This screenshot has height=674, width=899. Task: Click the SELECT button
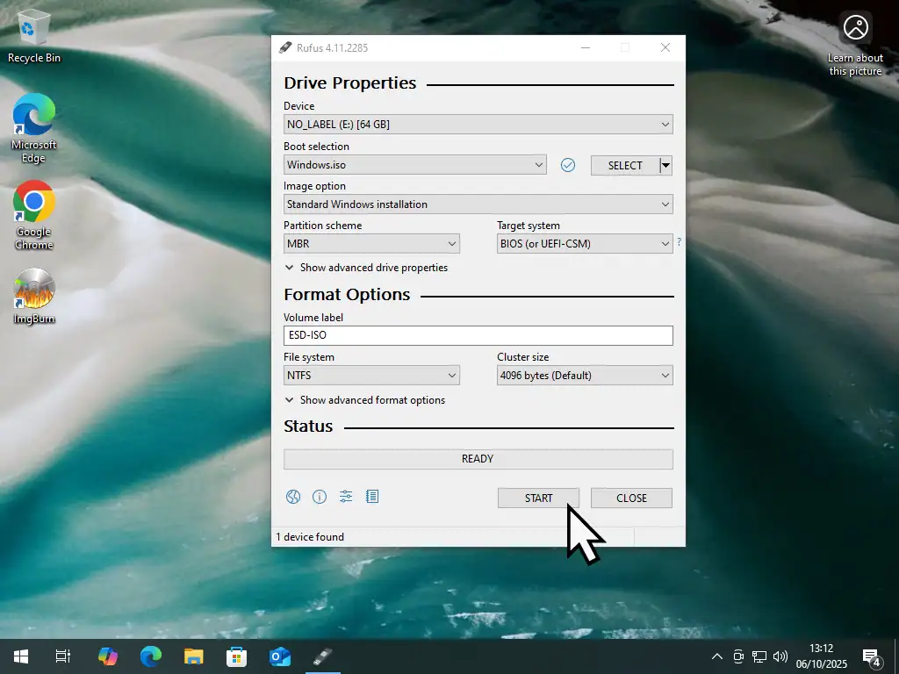coord(624,165)
